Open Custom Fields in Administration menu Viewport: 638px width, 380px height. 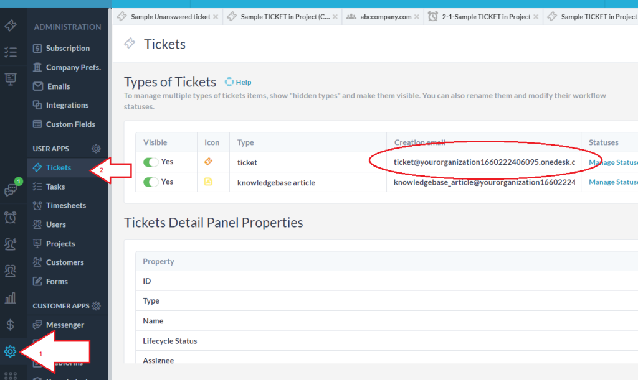(x=70, y=124)
